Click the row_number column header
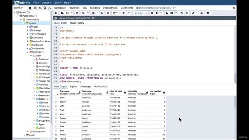249x140 pixels. [x=157, y=93]
